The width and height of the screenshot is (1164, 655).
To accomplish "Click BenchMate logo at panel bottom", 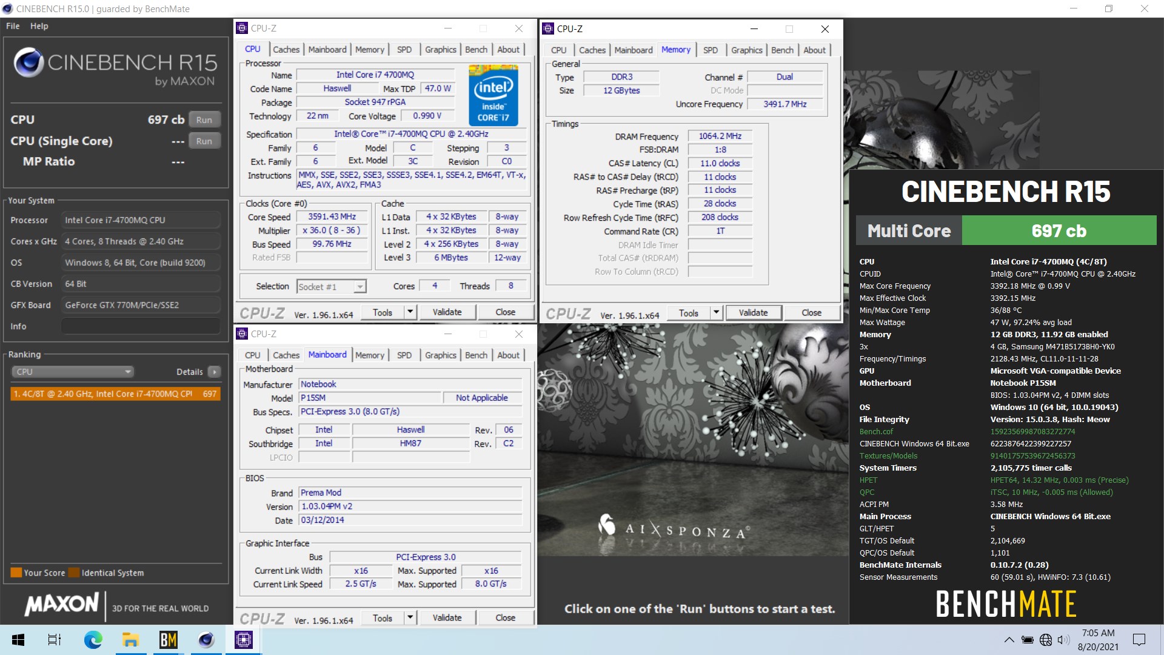I will click(1006, 603).
